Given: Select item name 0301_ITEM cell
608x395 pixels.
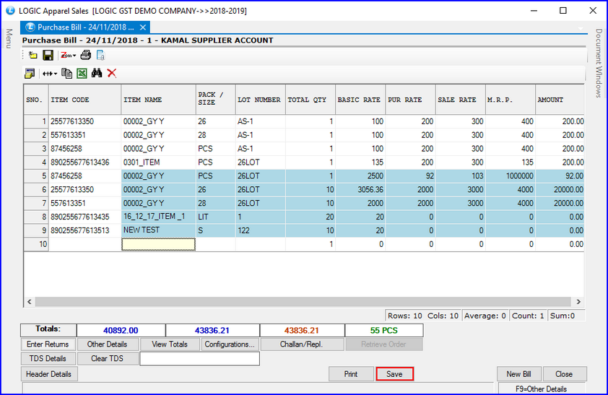Looking at the screenshot, I should pos(159,162).
